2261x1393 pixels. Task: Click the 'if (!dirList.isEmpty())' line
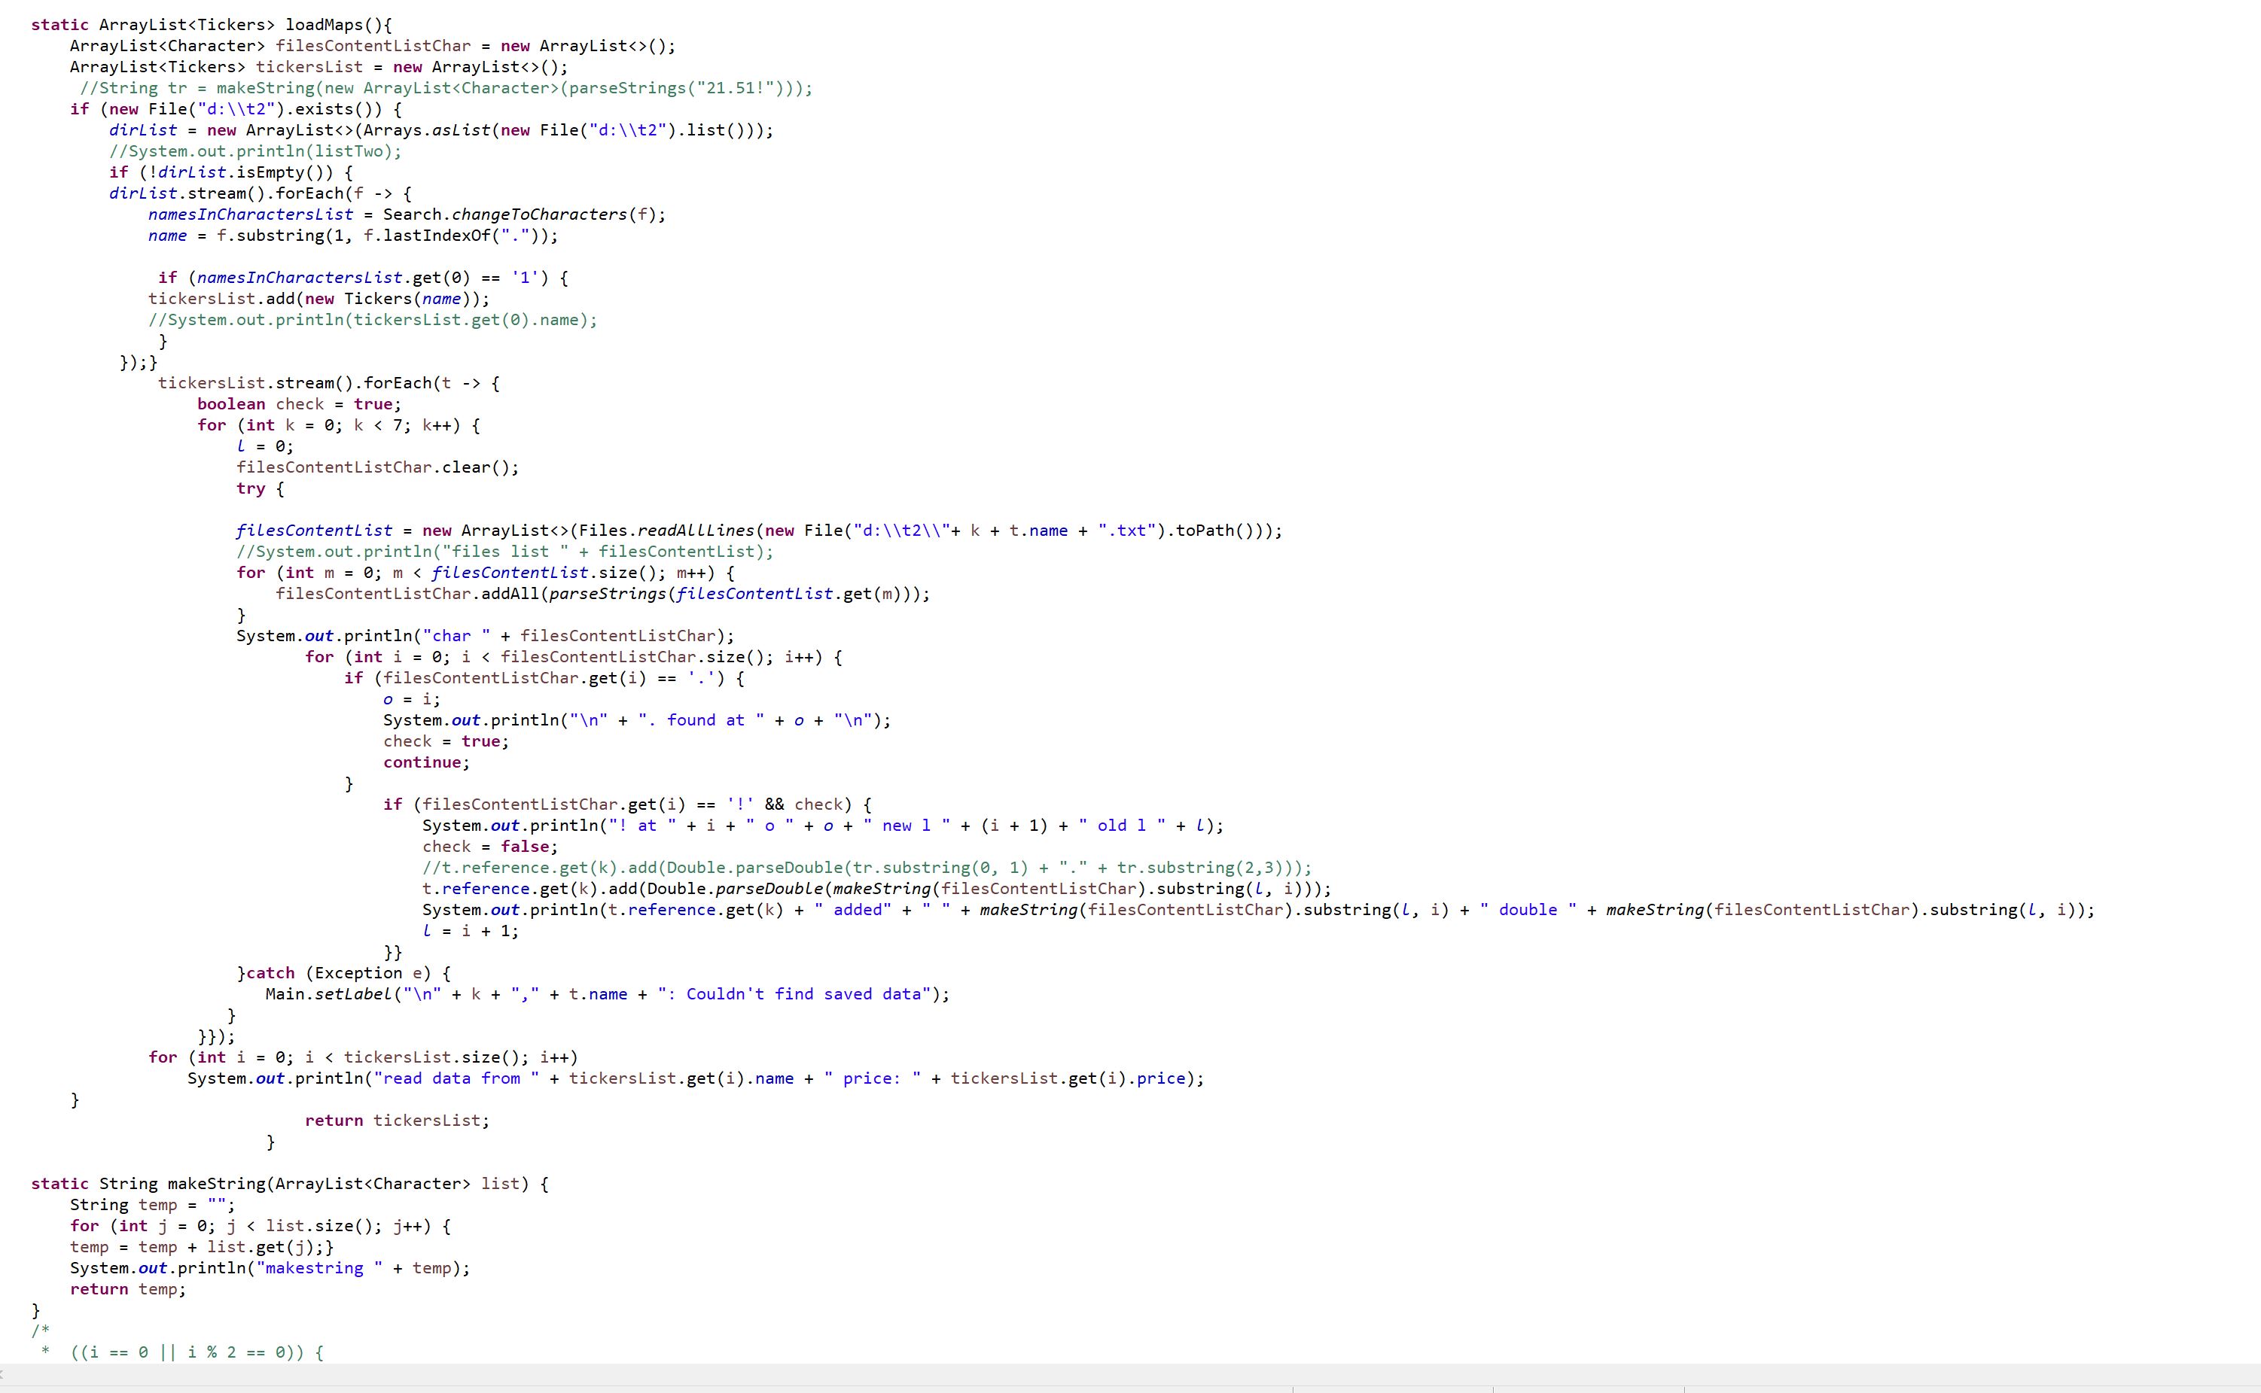[x=231, y=172]
